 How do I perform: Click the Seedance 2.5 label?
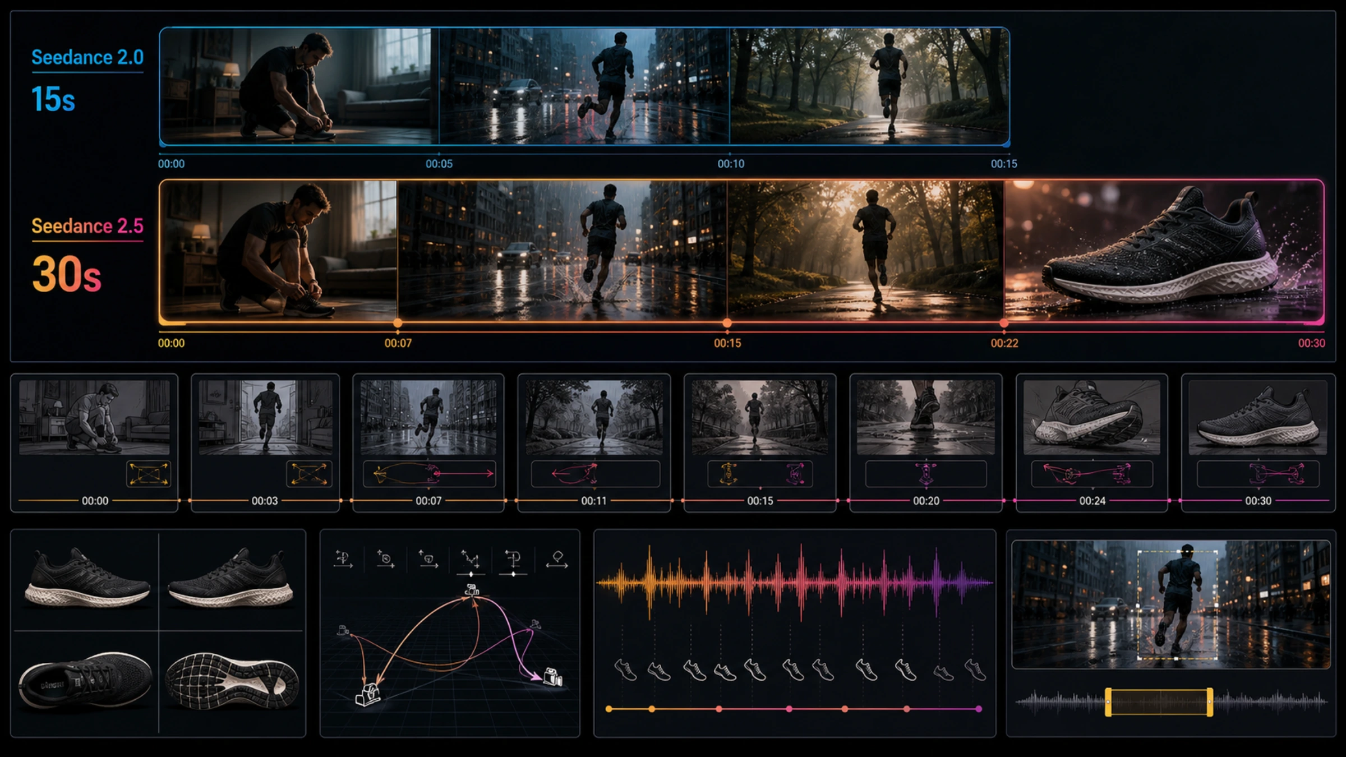coord(87,226)
